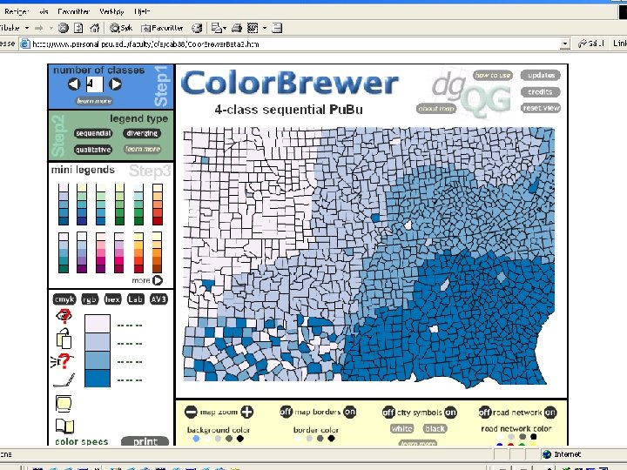Click the print button under color specs
Viewport: 627px width, 470px height.
(x=145, y=441)
